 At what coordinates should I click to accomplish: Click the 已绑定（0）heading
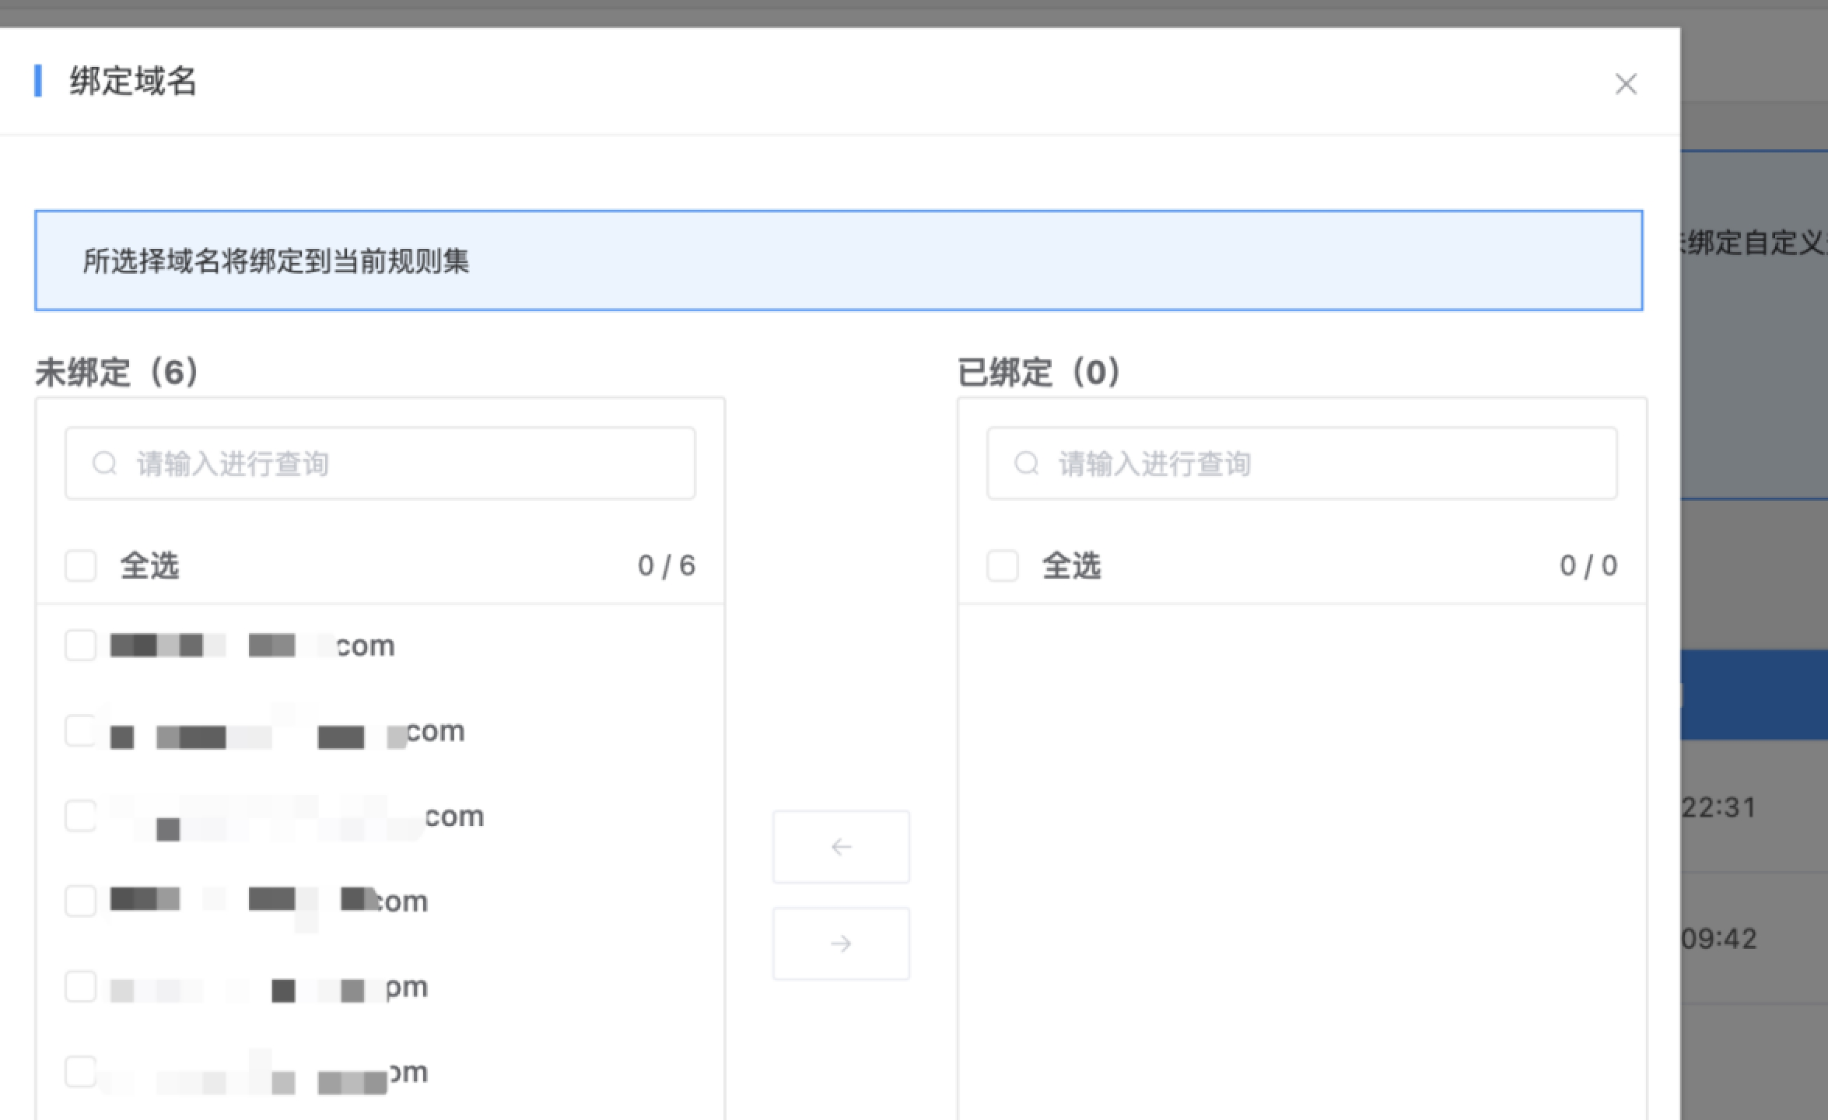1039,372
